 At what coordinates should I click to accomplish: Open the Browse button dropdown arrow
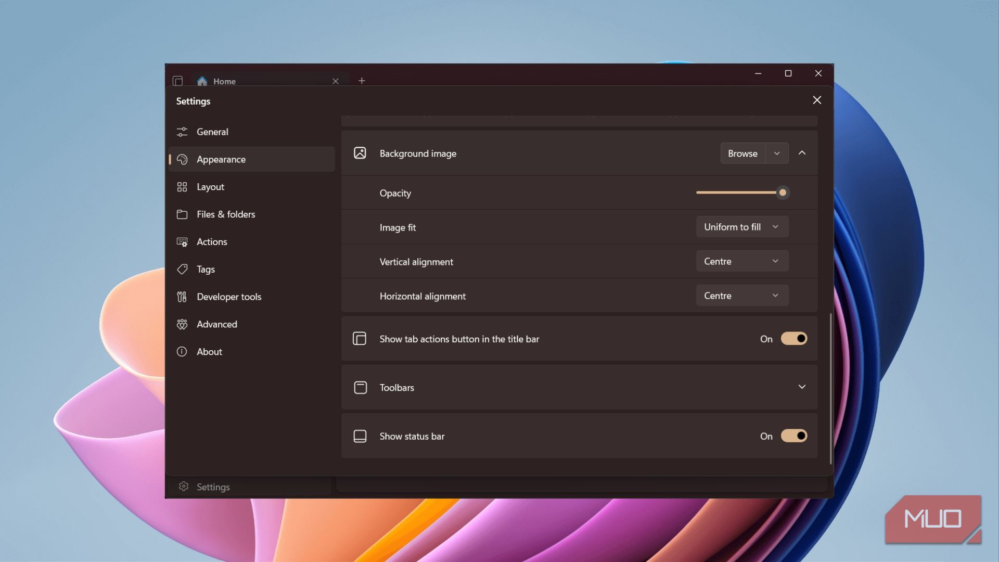pyautogui.click(x=777, y=154)
